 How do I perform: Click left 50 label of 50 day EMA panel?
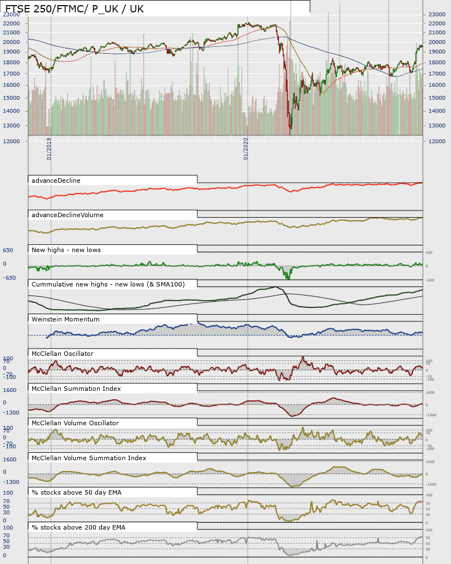(x=6, y=507)
